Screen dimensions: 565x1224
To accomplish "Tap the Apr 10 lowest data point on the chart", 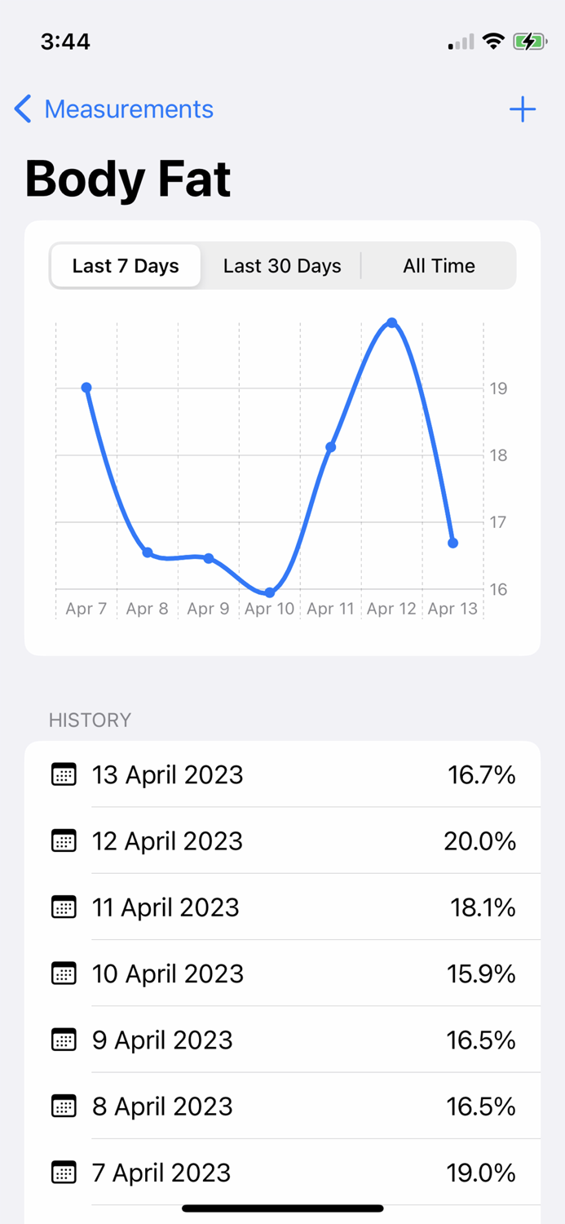I will click(x=269, y=592).
